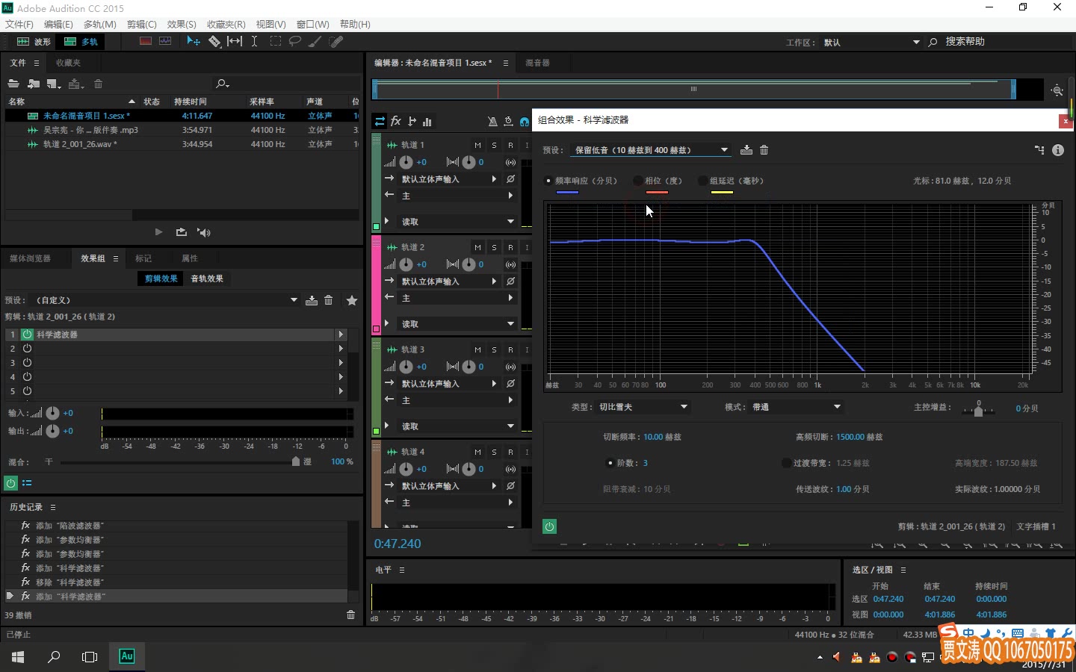1076x672 pixels.
Task: Toggle the effects rack main power button
Action: pos(10,483)
